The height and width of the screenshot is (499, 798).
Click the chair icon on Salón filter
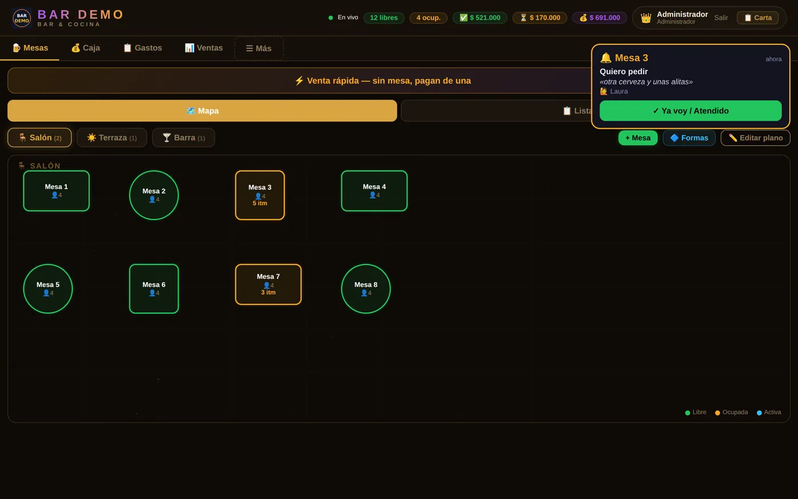23,137
